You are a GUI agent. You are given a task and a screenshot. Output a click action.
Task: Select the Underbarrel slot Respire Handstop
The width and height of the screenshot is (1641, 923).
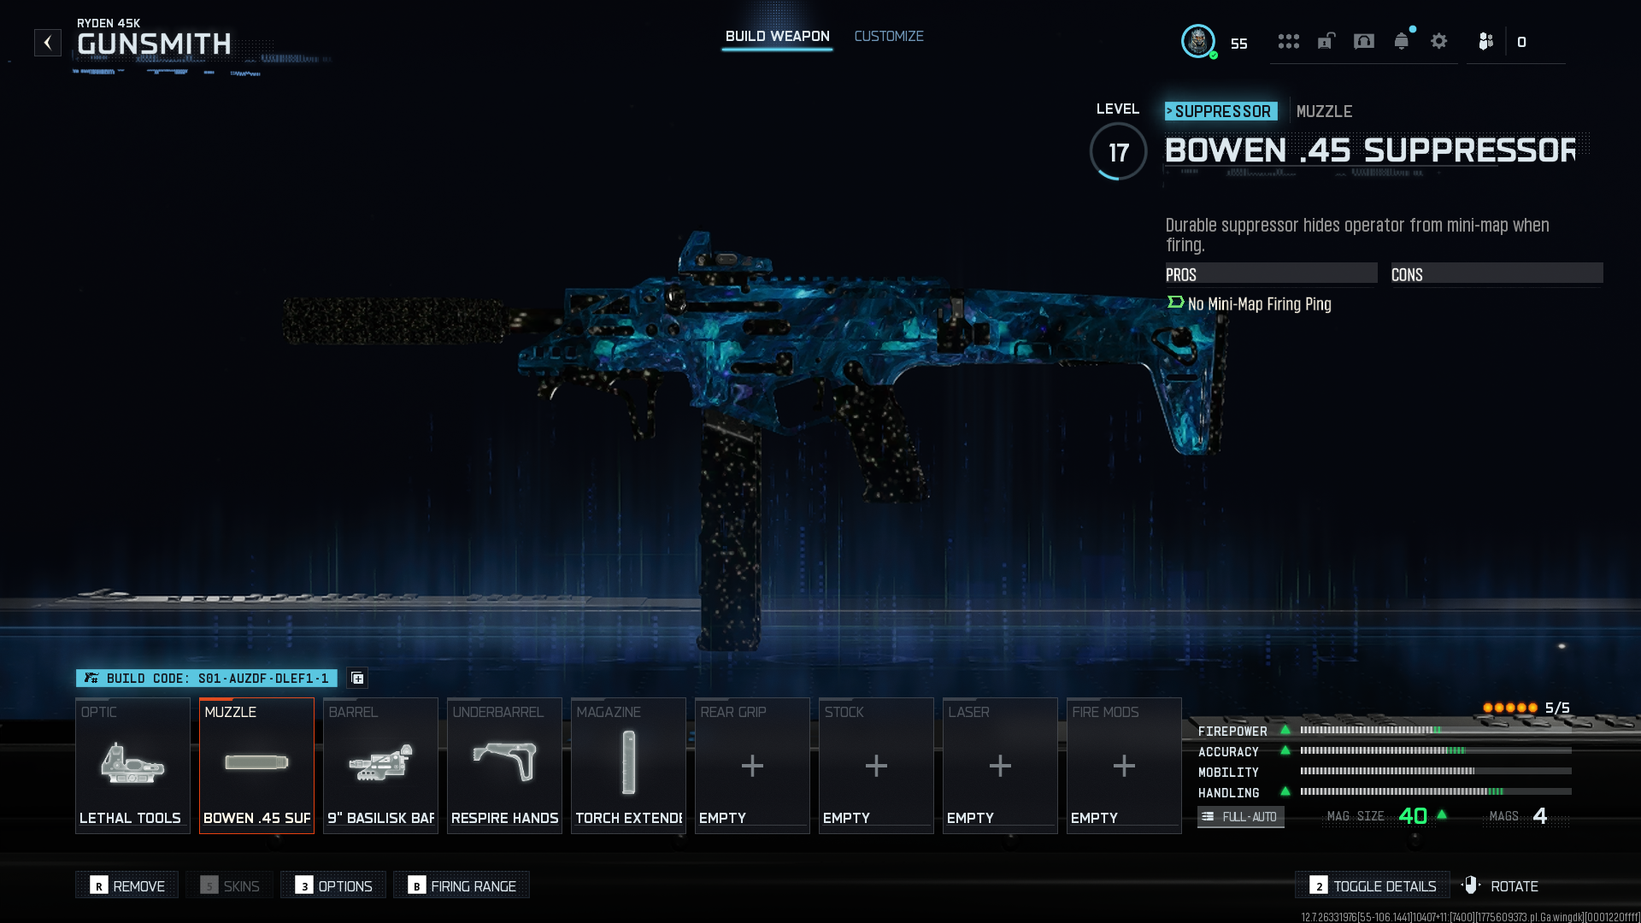(504, 765)
